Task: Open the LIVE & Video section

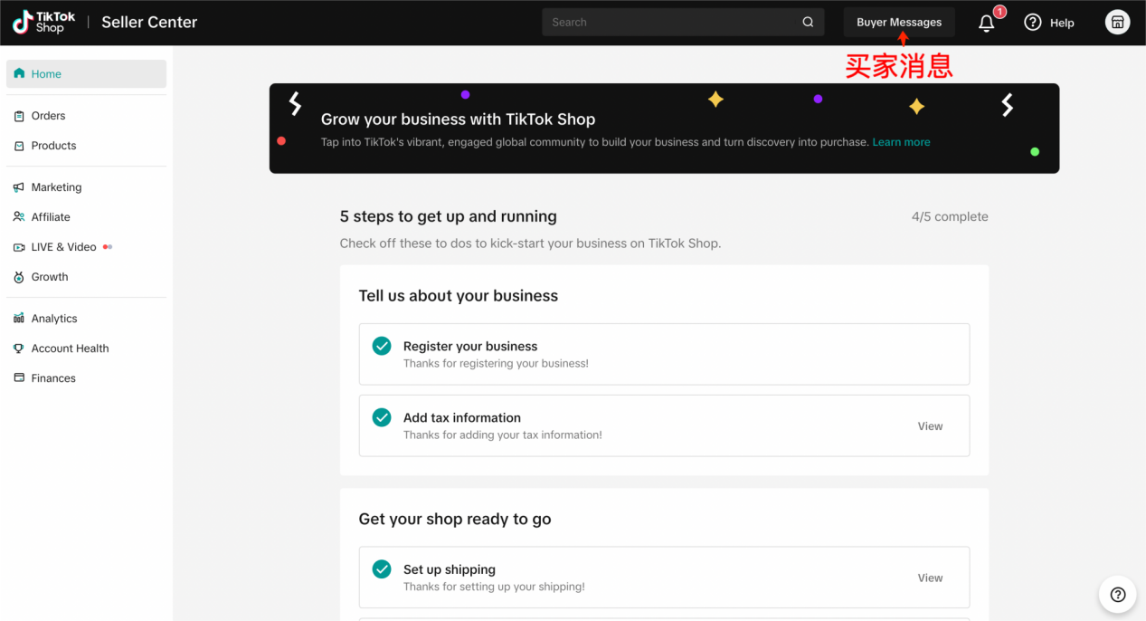Action: [63, 247]
